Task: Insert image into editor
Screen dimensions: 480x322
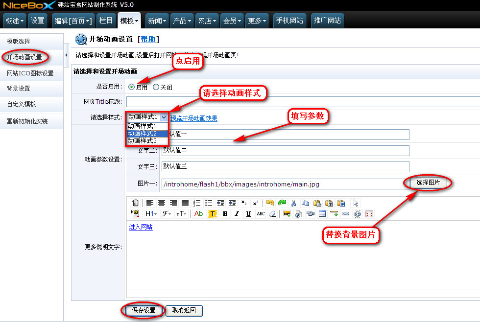Action: point(287,214)
